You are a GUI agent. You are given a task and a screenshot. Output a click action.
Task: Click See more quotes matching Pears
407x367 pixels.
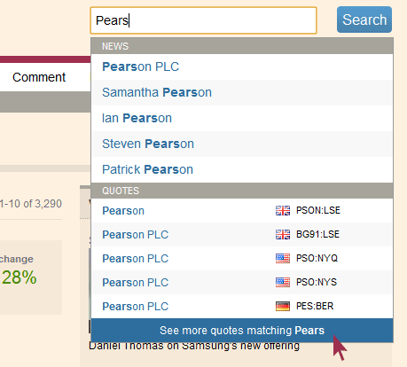(242, 331)
